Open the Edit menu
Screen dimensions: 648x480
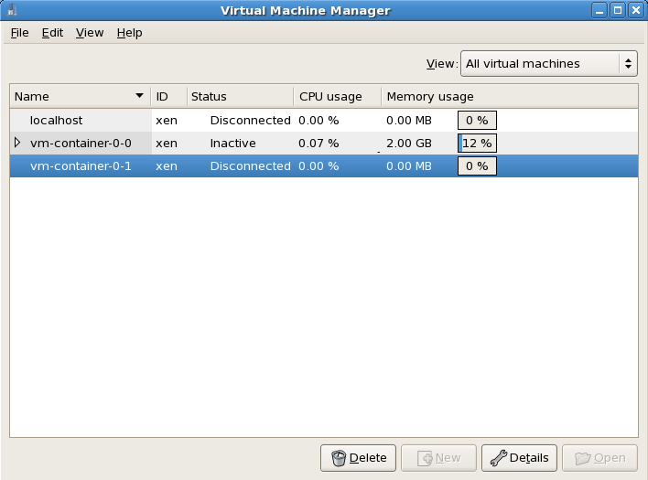click(x=52, y=33)
